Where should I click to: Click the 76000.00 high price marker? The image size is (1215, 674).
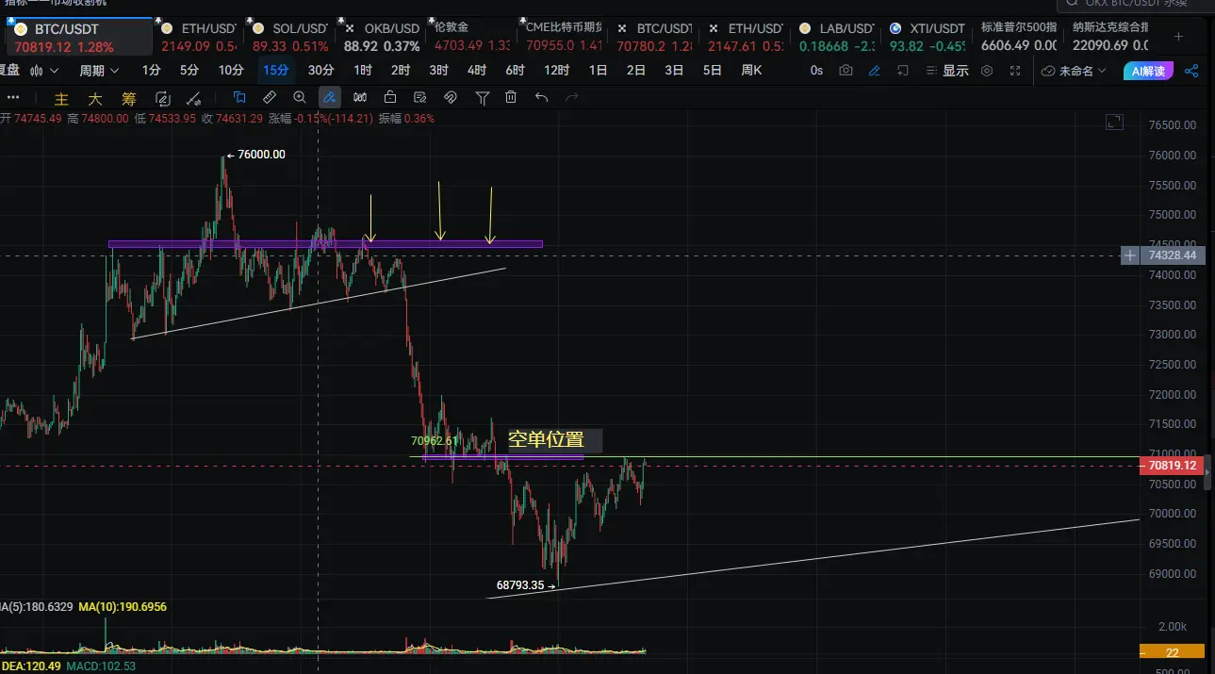[255, 155]
